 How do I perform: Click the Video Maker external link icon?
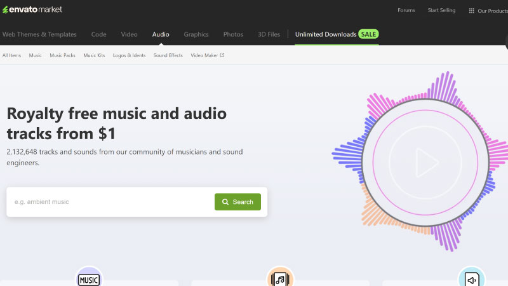click(x=222, y=55)
